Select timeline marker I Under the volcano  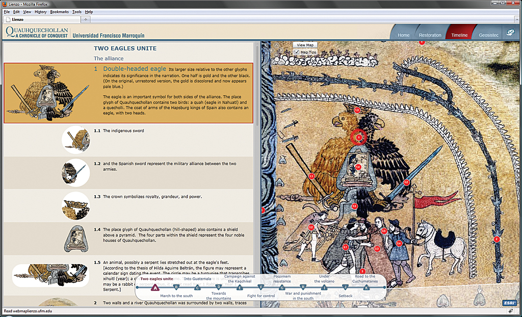(x=324, y=287)
